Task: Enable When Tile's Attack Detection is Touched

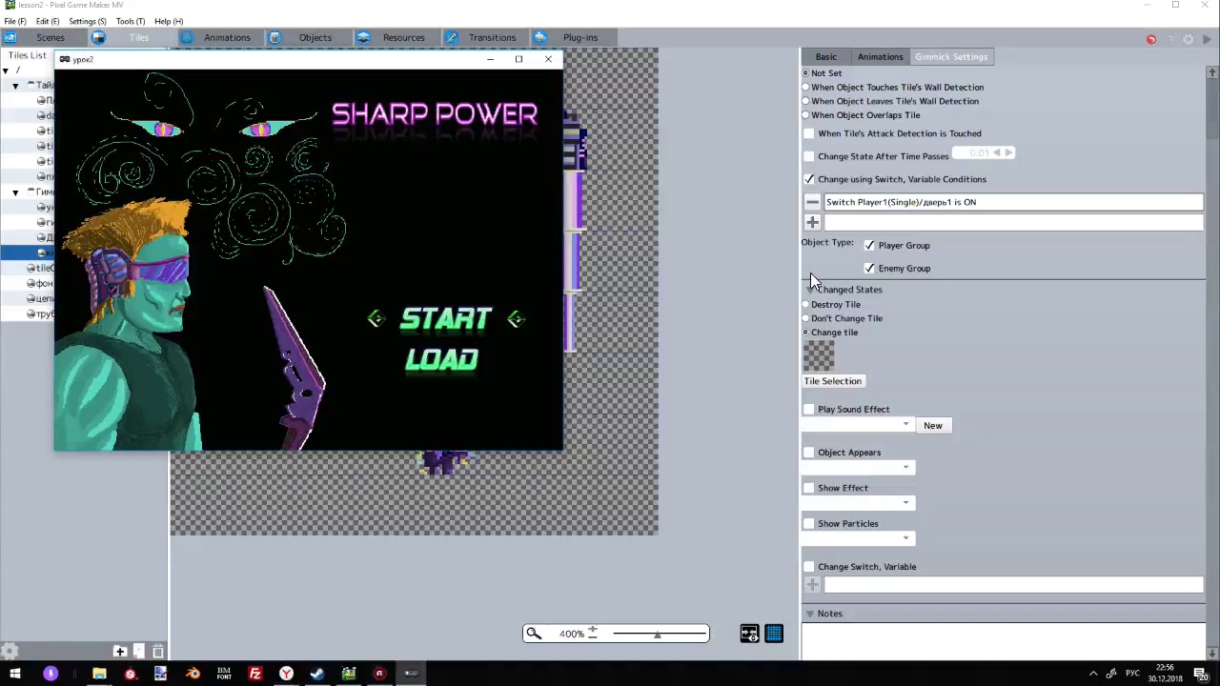Action: tap(809, 133)
